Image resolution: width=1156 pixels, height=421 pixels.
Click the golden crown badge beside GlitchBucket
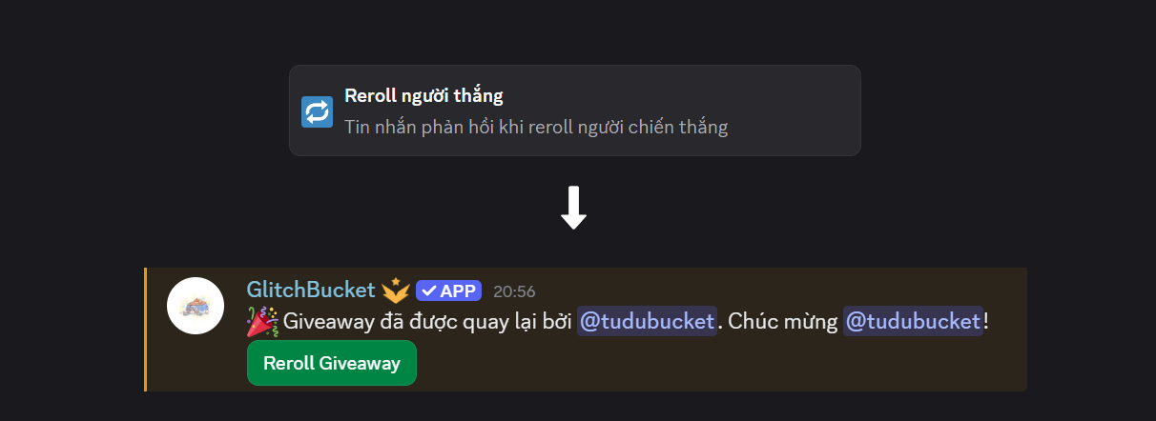[x=396, y=291]
